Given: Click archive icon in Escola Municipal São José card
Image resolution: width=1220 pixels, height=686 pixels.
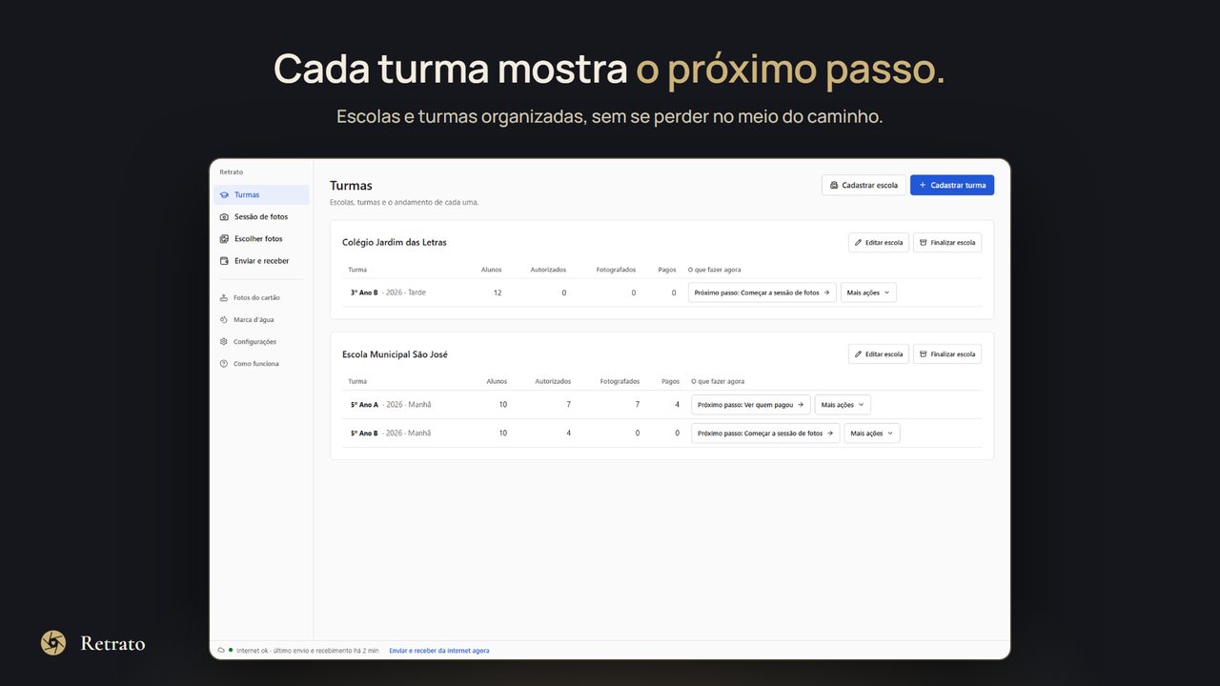Looking at the screenshot, I should coord(924,353).
